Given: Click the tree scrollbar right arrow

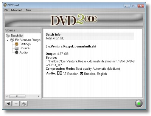Looking at the screenshot, I should [39, 96].
